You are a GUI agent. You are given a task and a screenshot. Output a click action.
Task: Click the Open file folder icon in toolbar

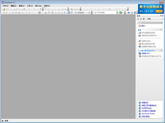(4, 9)
